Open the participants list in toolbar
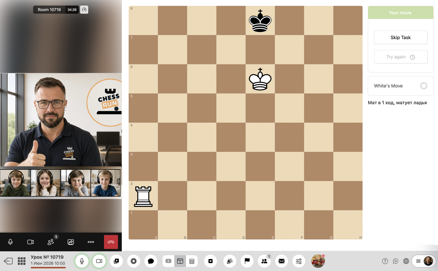 coord(264,261)
